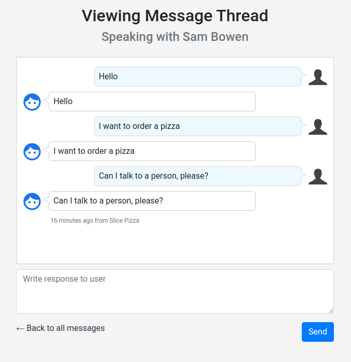Viewport: 351px width, 362px height.
Task: Select the light blue "Hello" message bubble
Action: pyautogui.click(x=197, y=77)
